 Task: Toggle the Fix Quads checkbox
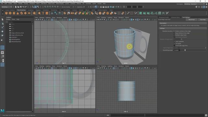coord(174,44)
